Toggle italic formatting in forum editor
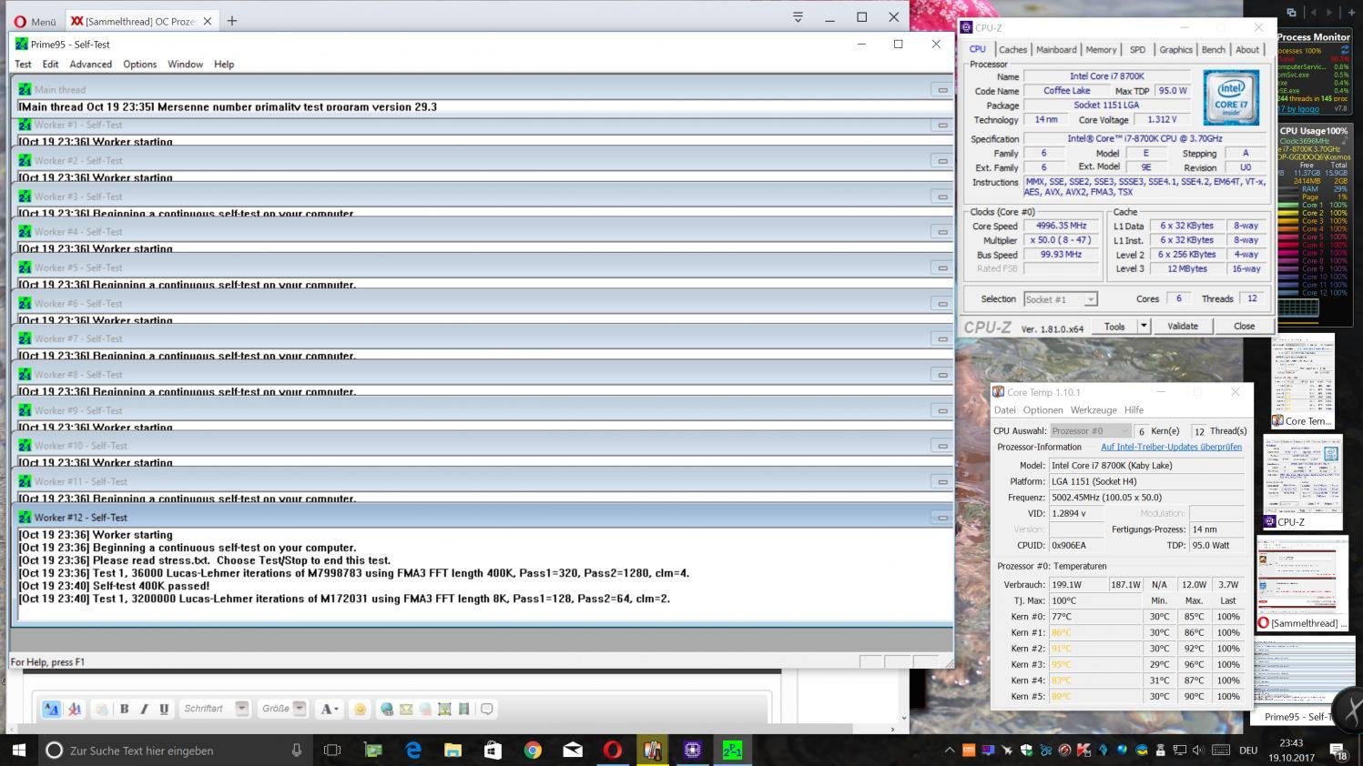 click(144, 709)
